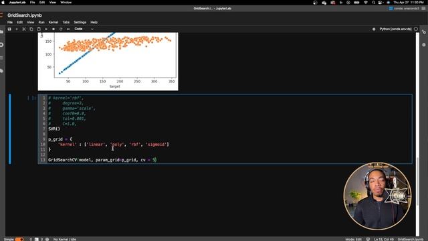Open the Kernel menu
Image resolution: width=428 pixels, height=241 pixels.
pos(53,22)
